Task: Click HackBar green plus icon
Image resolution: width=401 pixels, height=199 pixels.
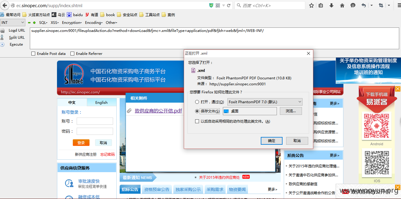Action: (x=34, y=23)
